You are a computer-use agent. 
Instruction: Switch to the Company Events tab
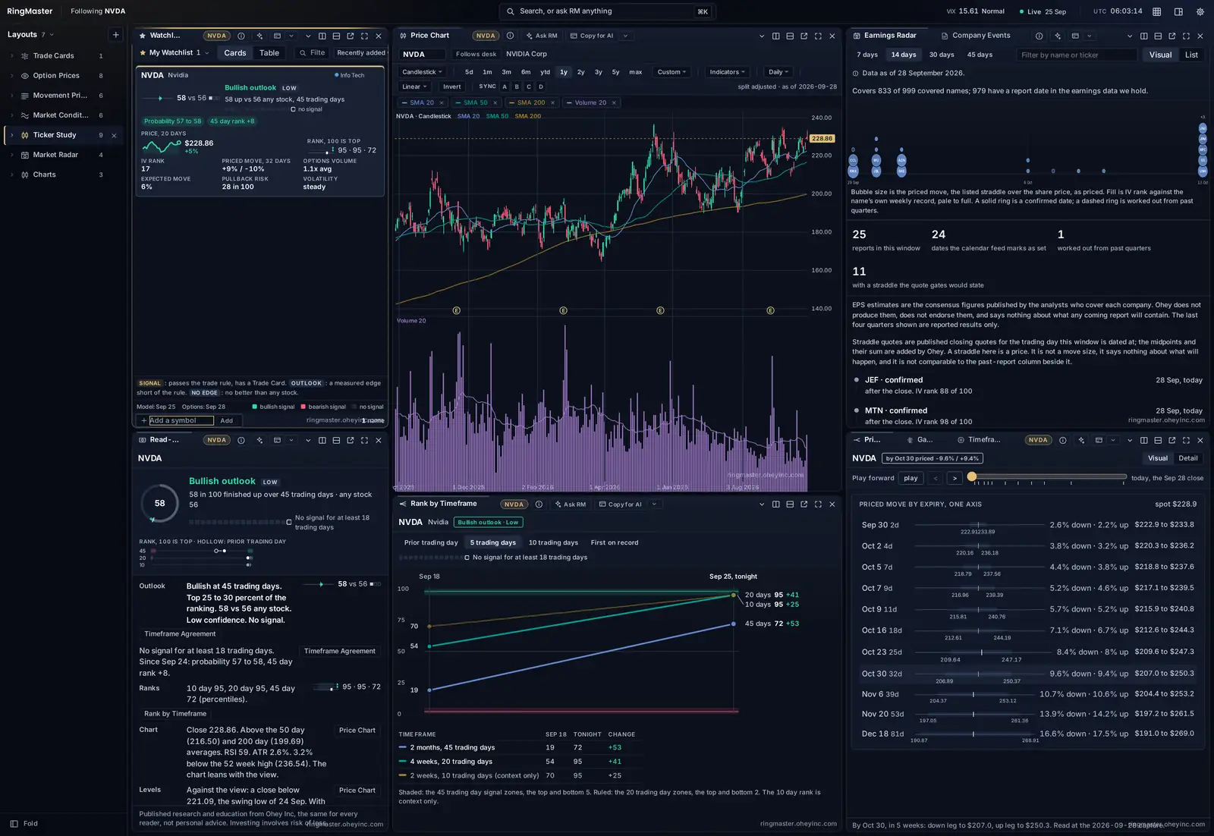976,36
